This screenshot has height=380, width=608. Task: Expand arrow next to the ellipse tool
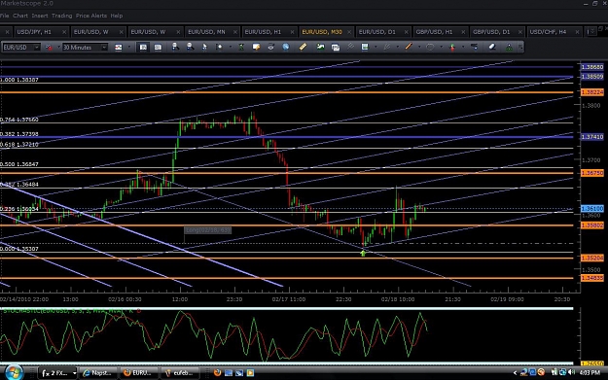click(x=441, y=48)
